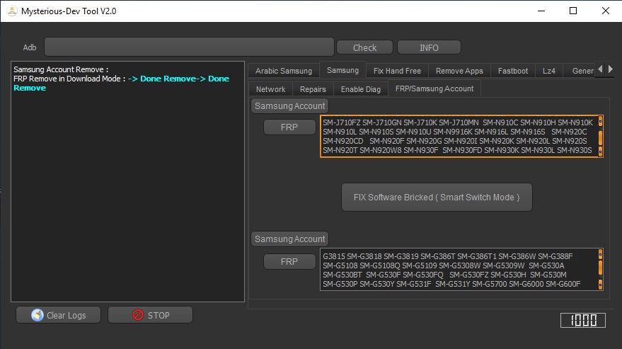Open the INFO button
The width and height of the screenshot is (622, 349).
click(x=429, y=47)
